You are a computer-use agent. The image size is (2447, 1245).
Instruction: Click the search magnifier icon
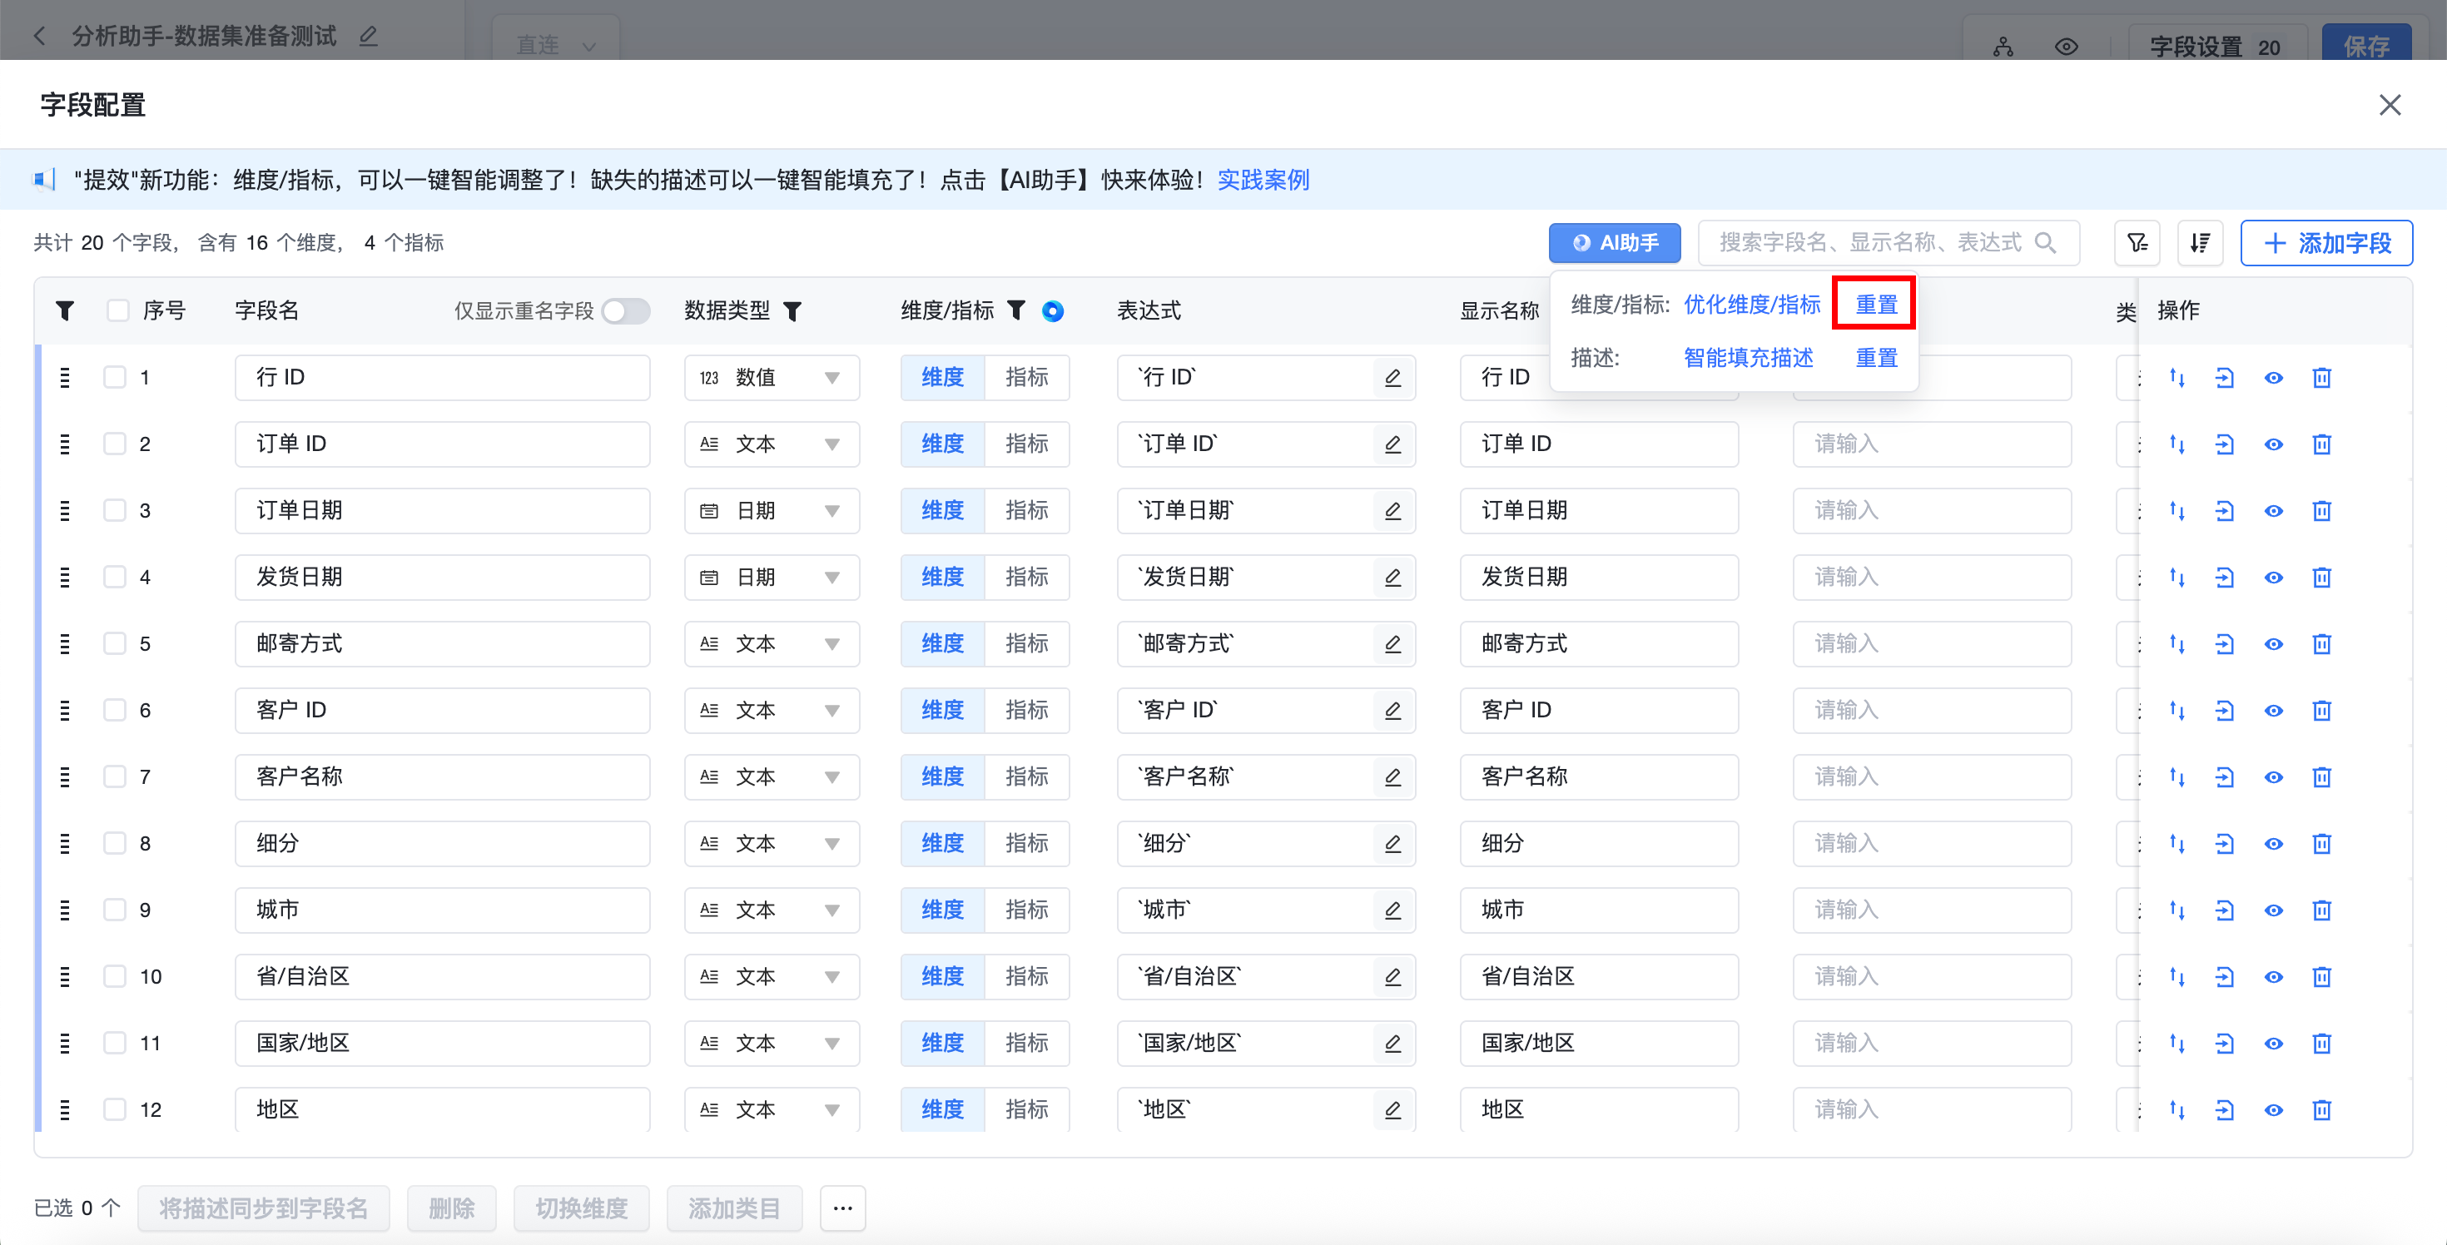pos(2045,243)
